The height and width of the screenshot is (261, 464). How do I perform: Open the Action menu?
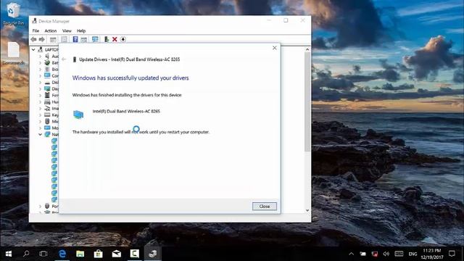(51, 30)
